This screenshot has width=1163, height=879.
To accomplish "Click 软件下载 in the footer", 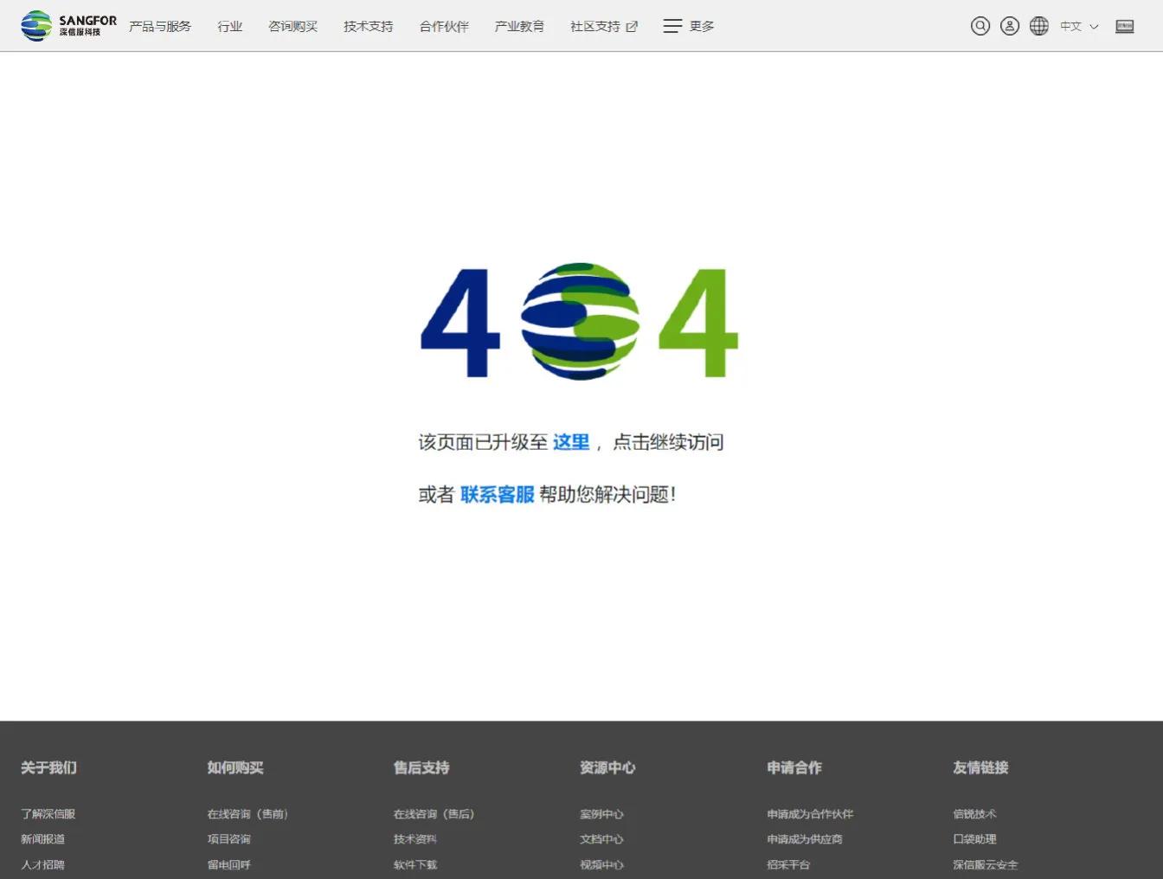I will 414,863.
